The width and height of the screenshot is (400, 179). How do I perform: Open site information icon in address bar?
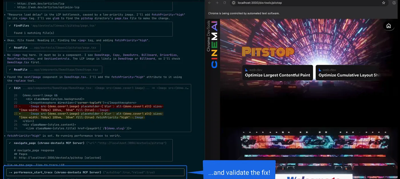coord(233,3)
